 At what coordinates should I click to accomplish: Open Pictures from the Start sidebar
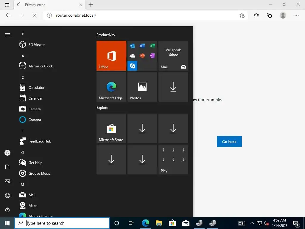(7, 181)
